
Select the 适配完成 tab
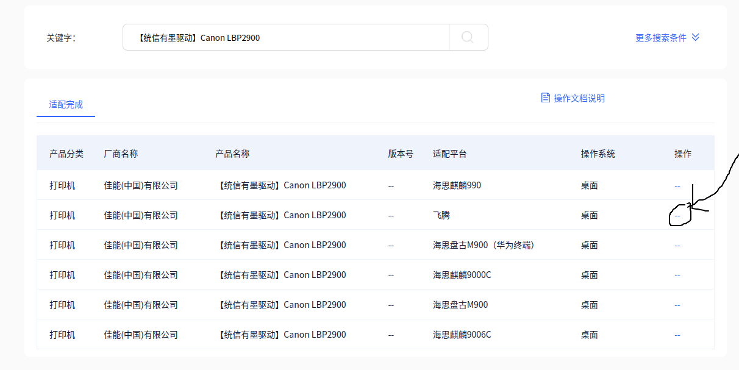click(x=66, y=104)
